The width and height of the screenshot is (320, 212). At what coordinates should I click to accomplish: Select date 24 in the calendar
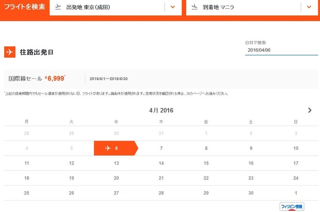296,178
